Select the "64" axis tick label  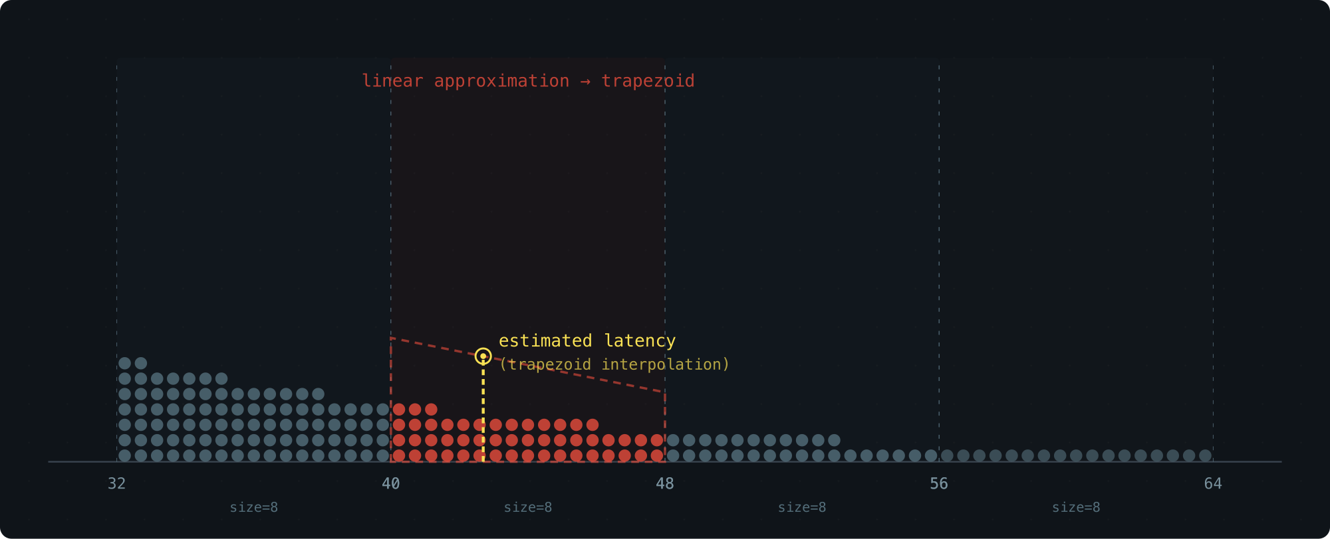point(1213,484)
